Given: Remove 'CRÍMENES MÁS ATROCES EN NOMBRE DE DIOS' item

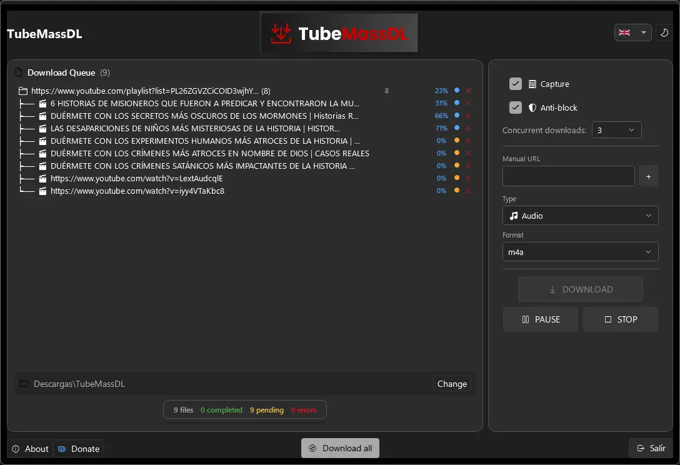Looking at the screenshot, I should (x=468, y=153).
